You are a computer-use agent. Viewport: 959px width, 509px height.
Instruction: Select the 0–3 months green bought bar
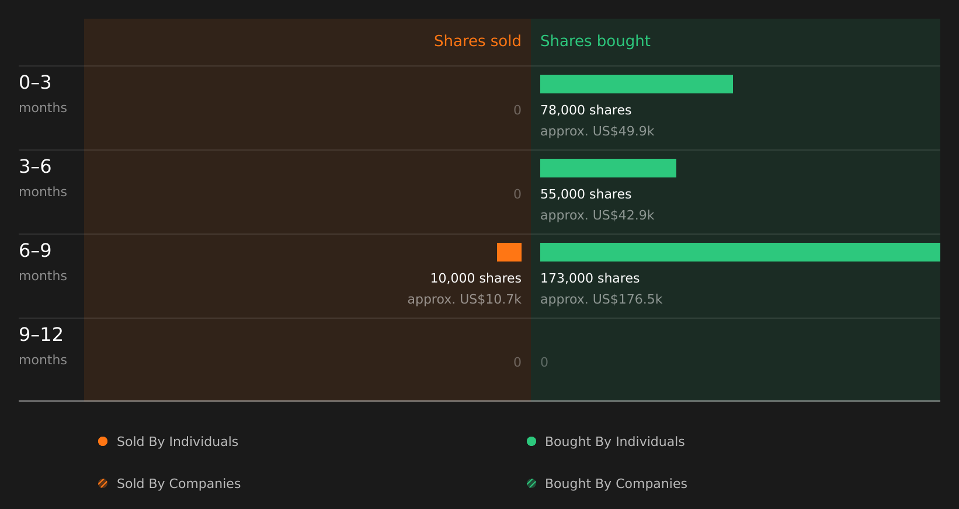[x=637, y=84]
